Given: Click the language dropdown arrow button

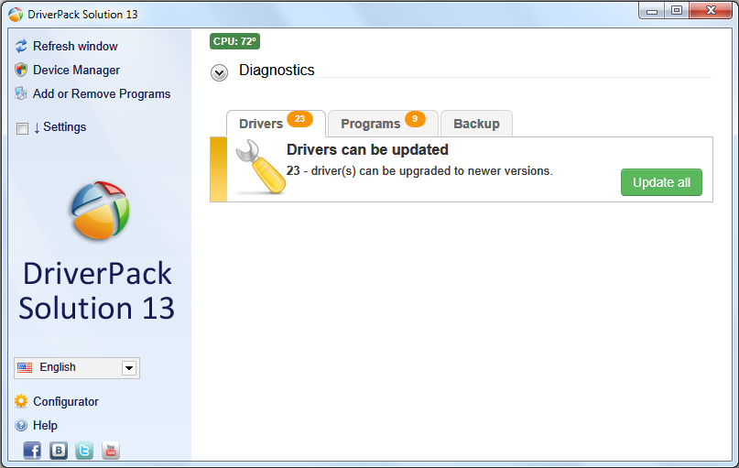Looking at the screenshot, I should pyautogui.click(x=129, y=368).
